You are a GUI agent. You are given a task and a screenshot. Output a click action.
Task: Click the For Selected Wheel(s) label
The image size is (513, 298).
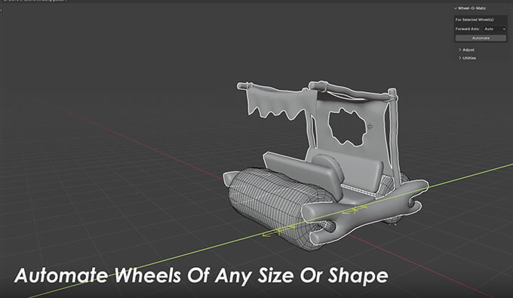pyautogui.click(x=475, y=20)
